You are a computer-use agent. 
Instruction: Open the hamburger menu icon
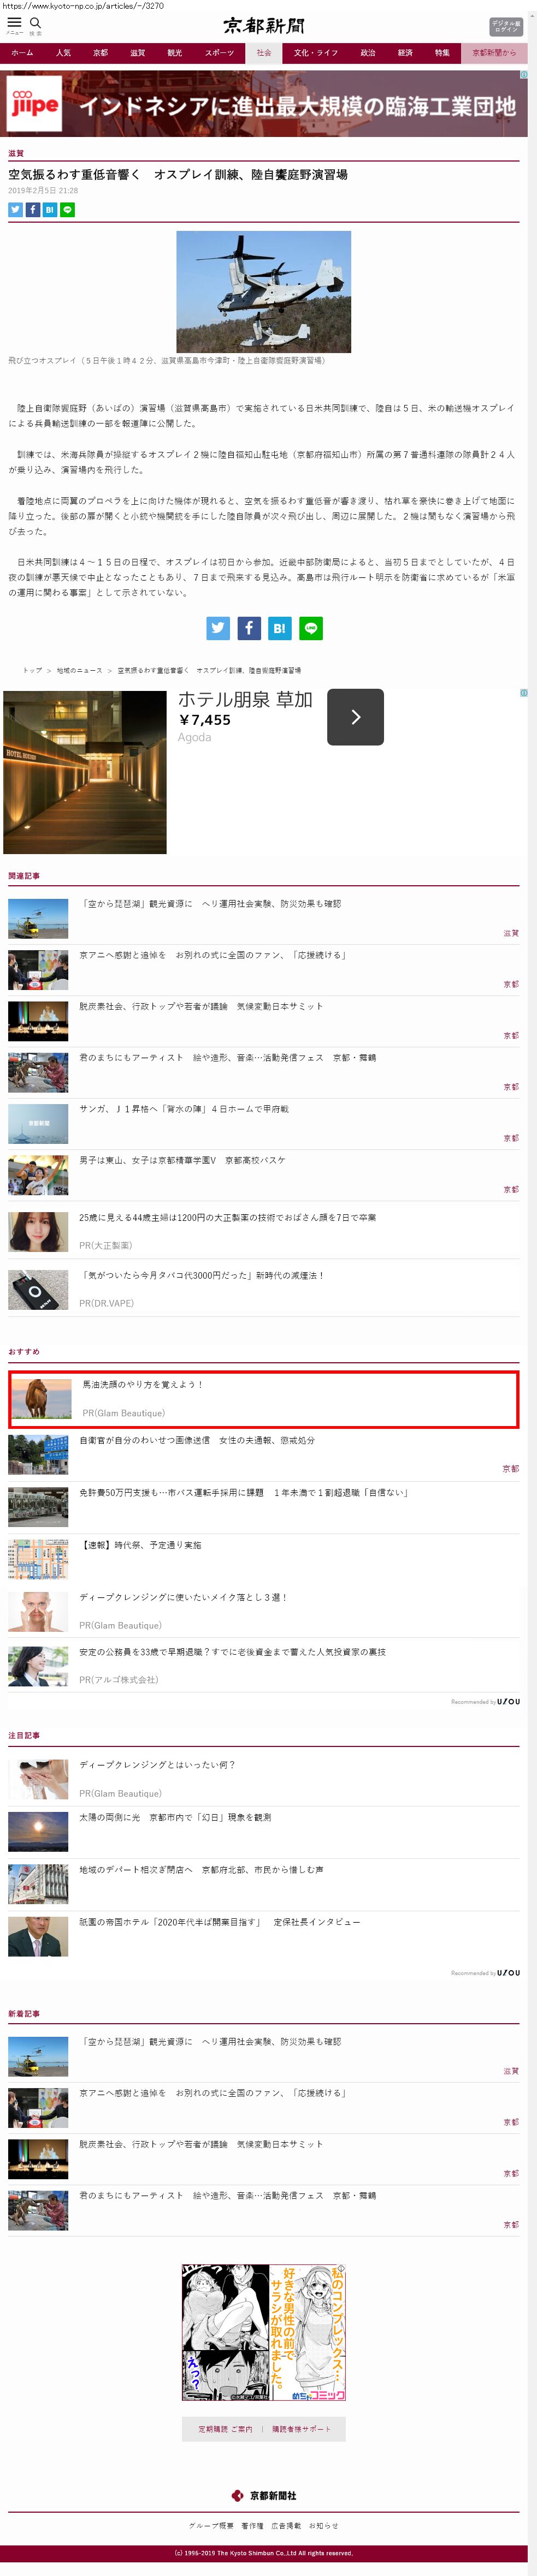[14, 23]
